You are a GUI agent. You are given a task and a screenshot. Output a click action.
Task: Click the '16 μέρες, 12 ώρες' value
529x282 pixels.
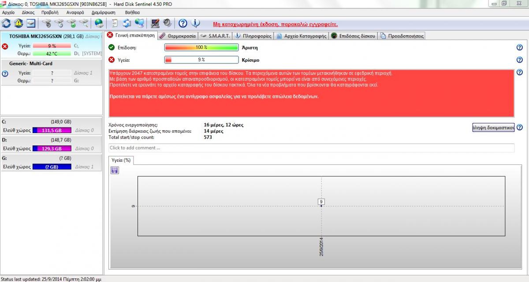tap(224, 125)
